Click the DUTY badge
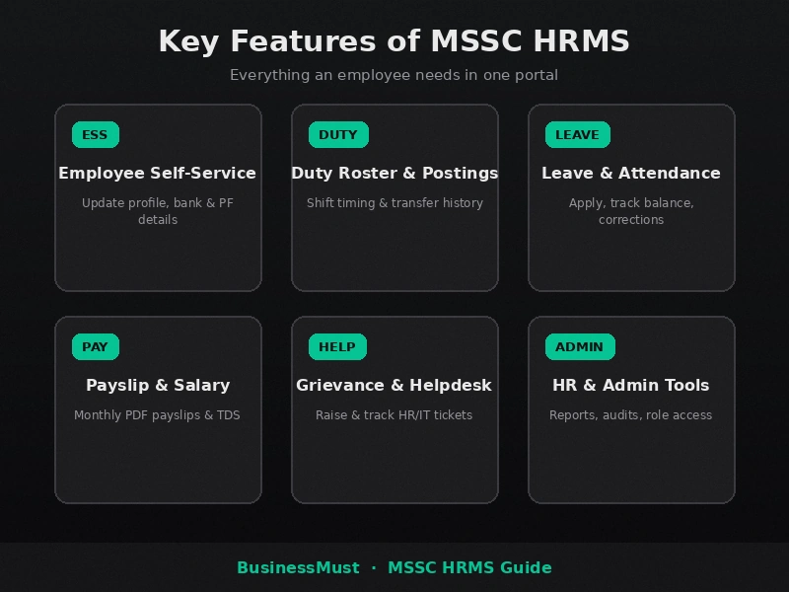Image resolution: width=789 pixels, height=592 pixels. [338, 135]
